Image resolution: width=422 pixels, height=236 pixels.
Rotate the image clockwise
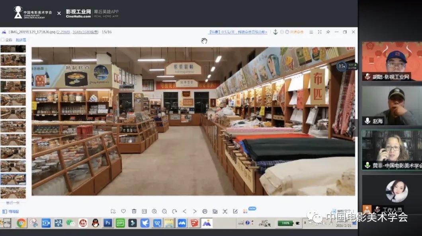(x=174, y=211)
